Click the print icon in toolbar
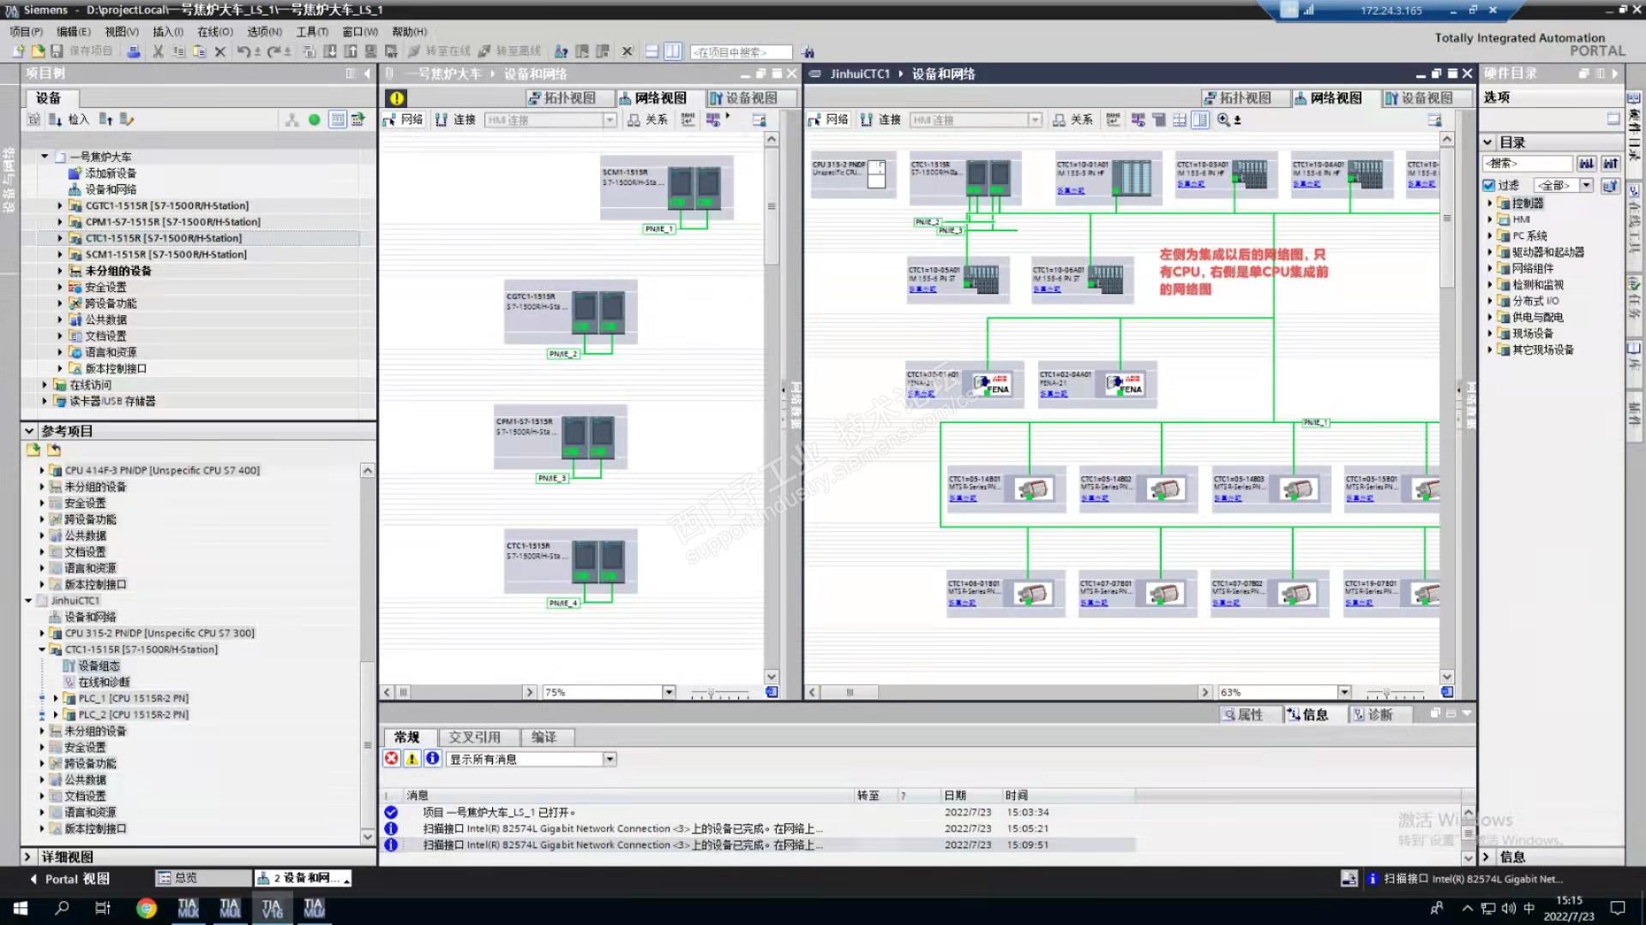The image size is (1646, 925). coord(134,51)
